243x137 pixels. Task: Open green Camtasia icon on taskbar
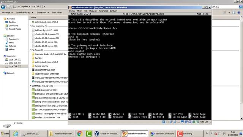point(88,134)
